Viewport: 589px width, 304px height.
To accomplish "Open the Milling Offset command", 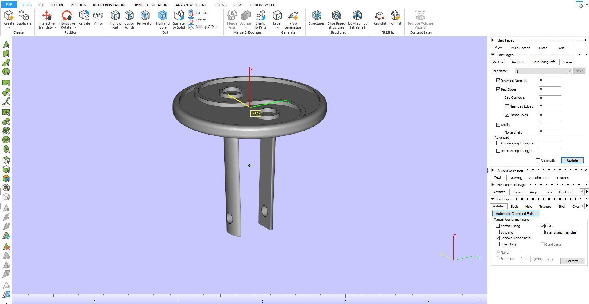I will point(203,27).
